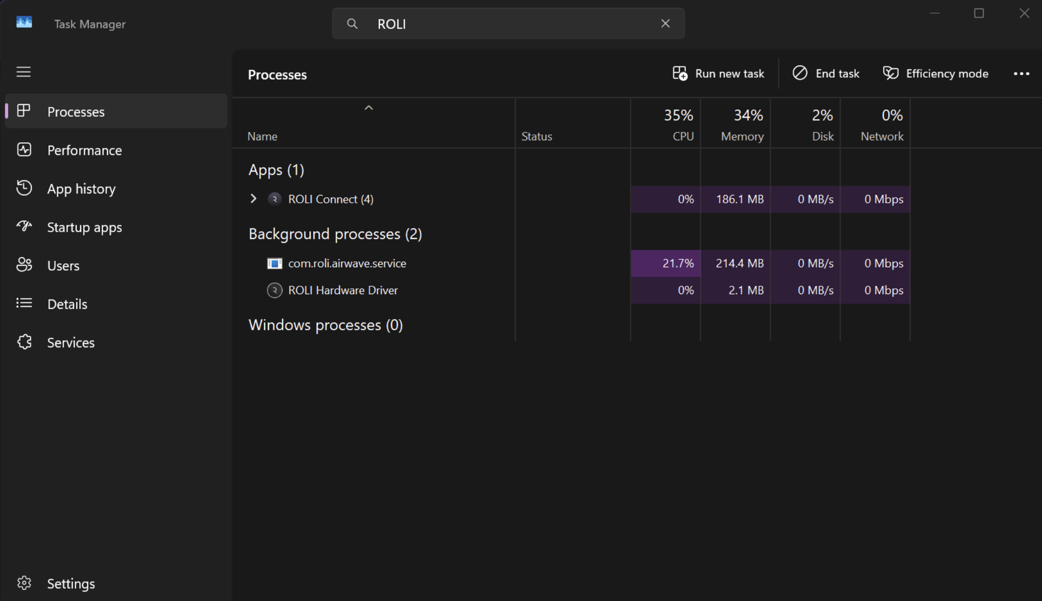Switch to the Processes tab
Screen dimensions: 1042x601
coord(76,112)
